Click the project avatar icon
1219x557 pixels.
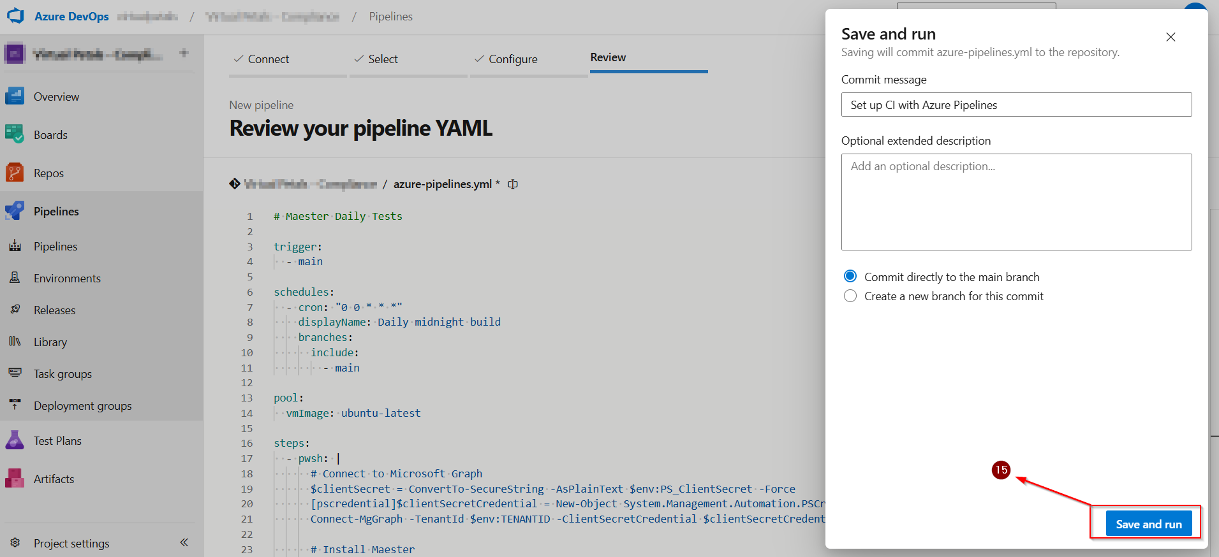click(x=15, y=54)
